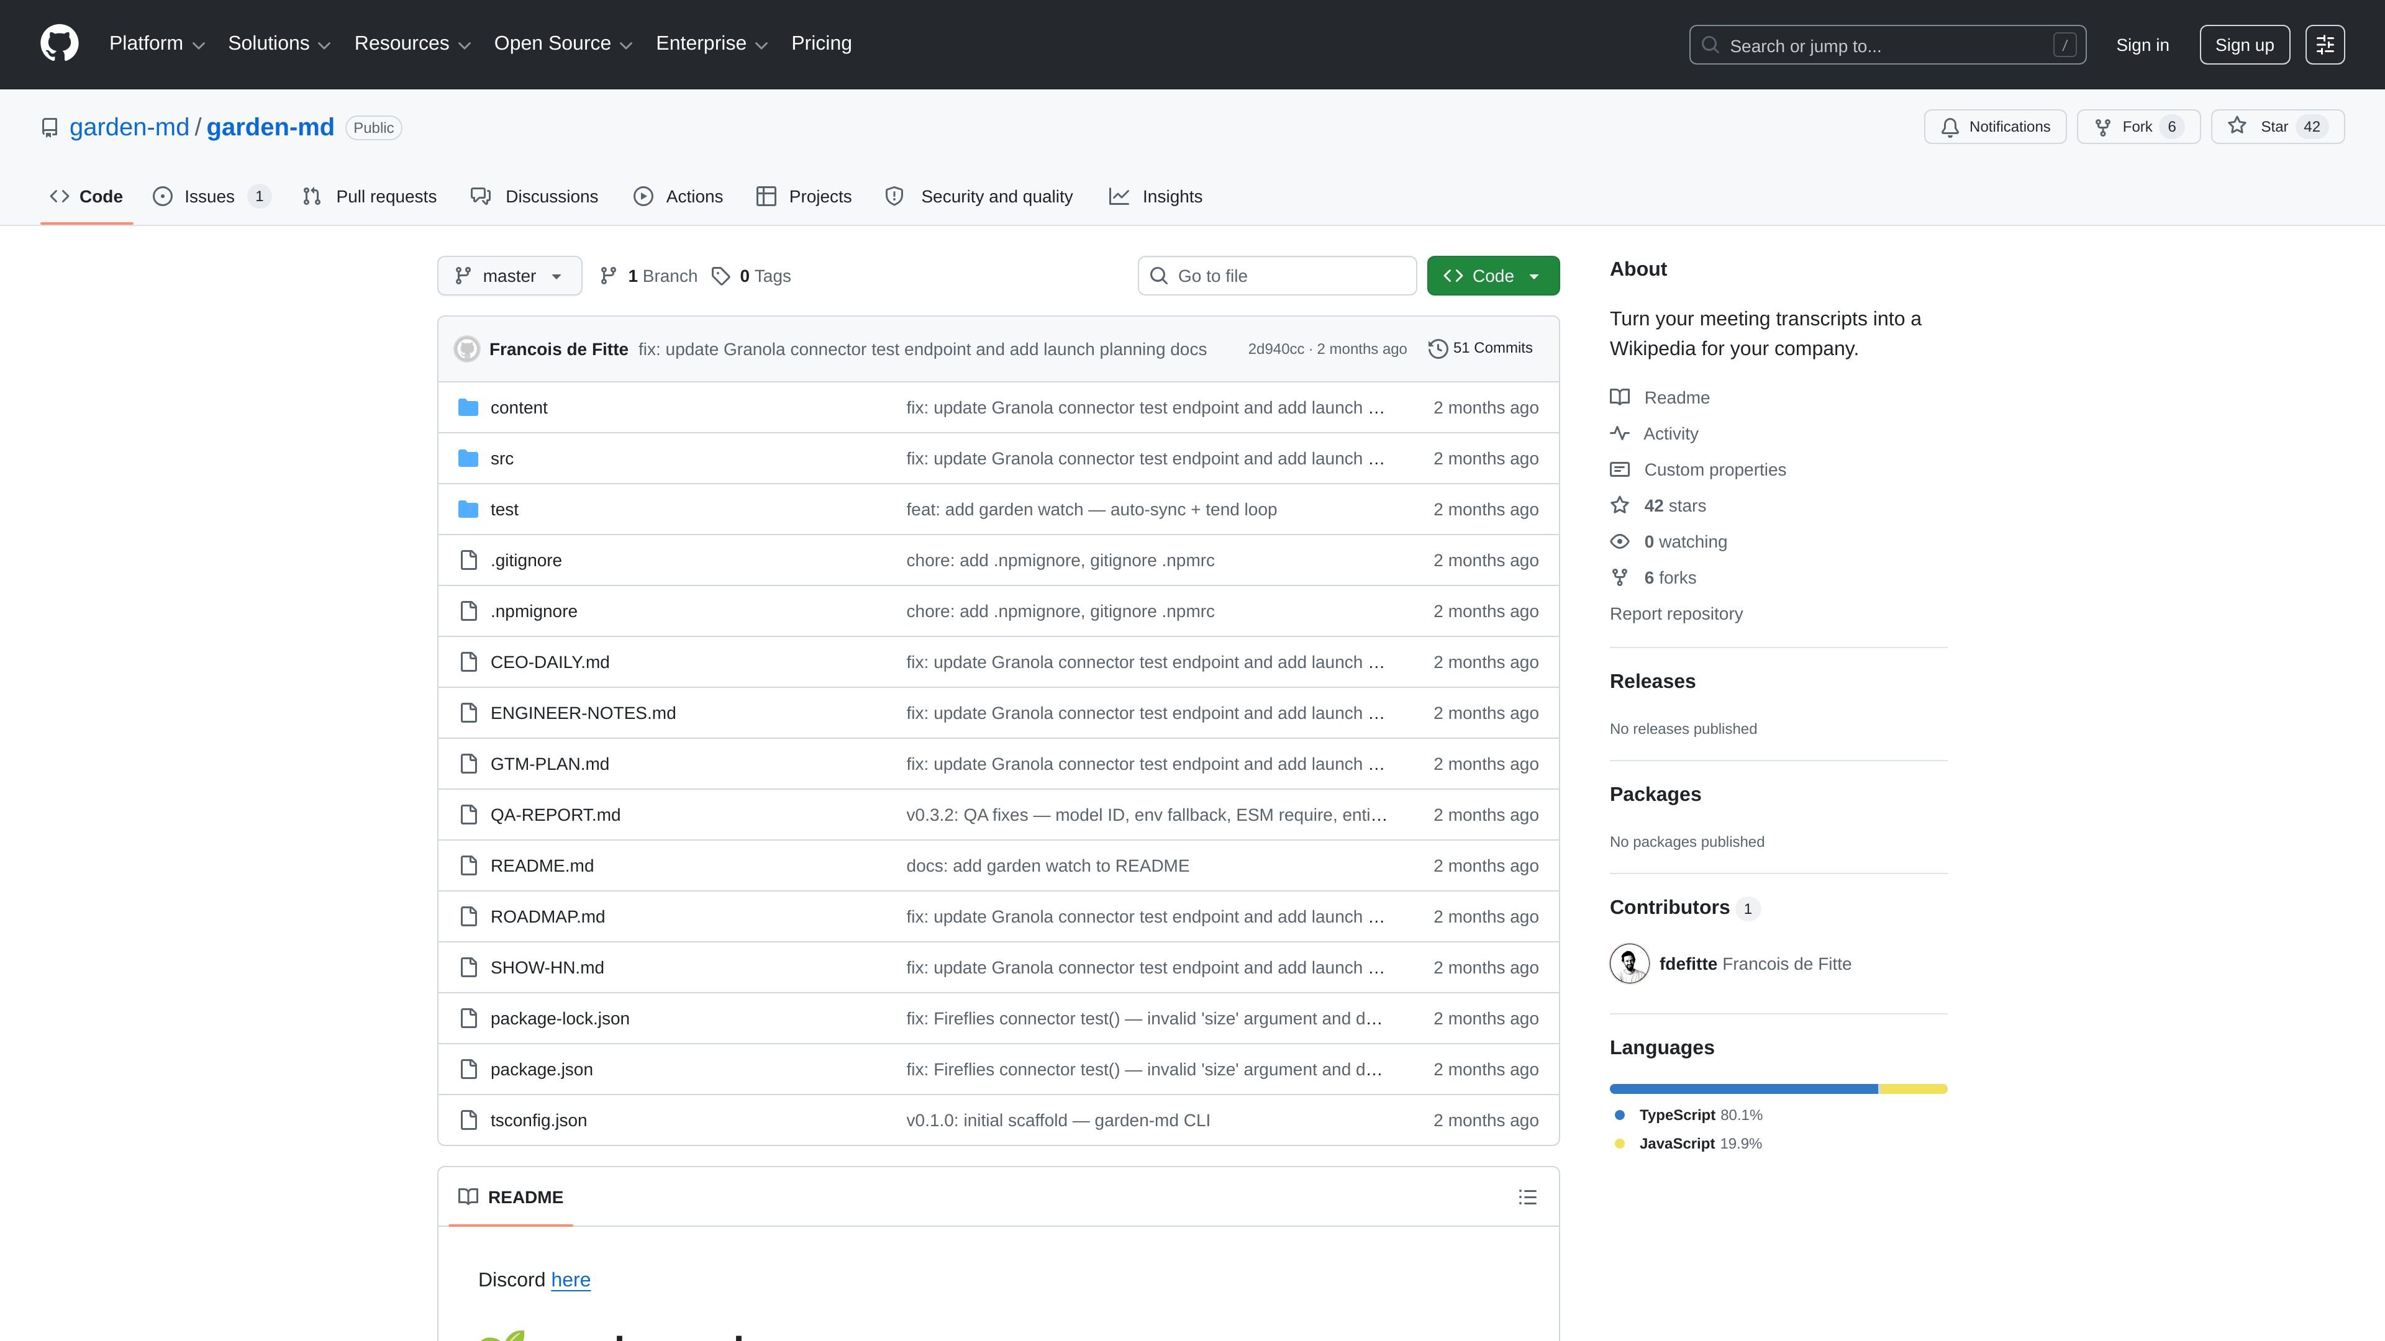Click the search magnifier in Go to file
Image resolution: width=2385 pixels, height=1341 pixels.
pos(1158,276)
